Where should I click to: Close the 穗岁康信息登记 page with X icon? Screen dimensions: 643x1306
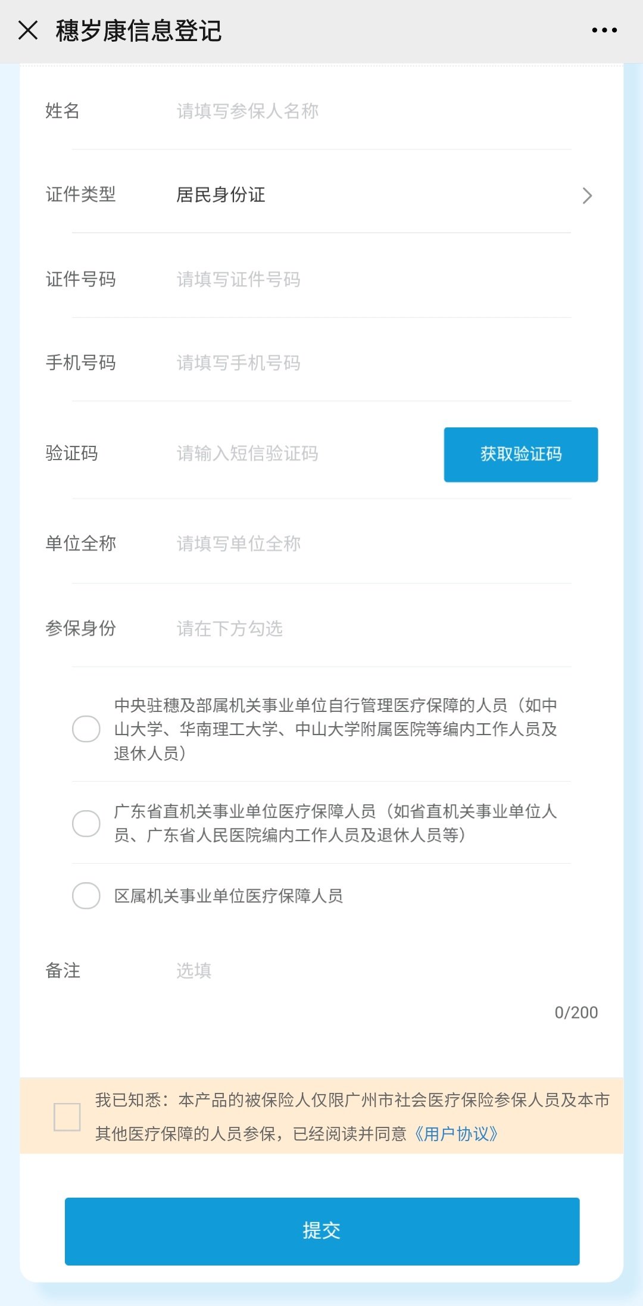coord(28,30)
